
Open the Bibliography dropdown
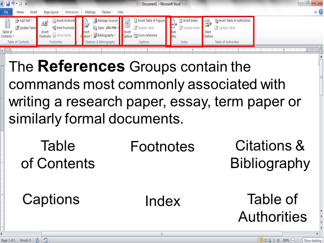(x=104, y=35)
